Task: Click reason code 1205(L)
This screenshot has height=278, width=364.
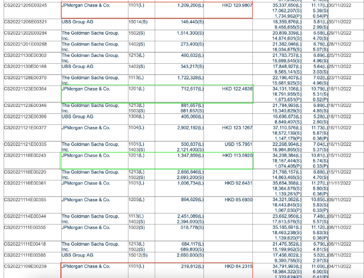Action: pos(136,200)
